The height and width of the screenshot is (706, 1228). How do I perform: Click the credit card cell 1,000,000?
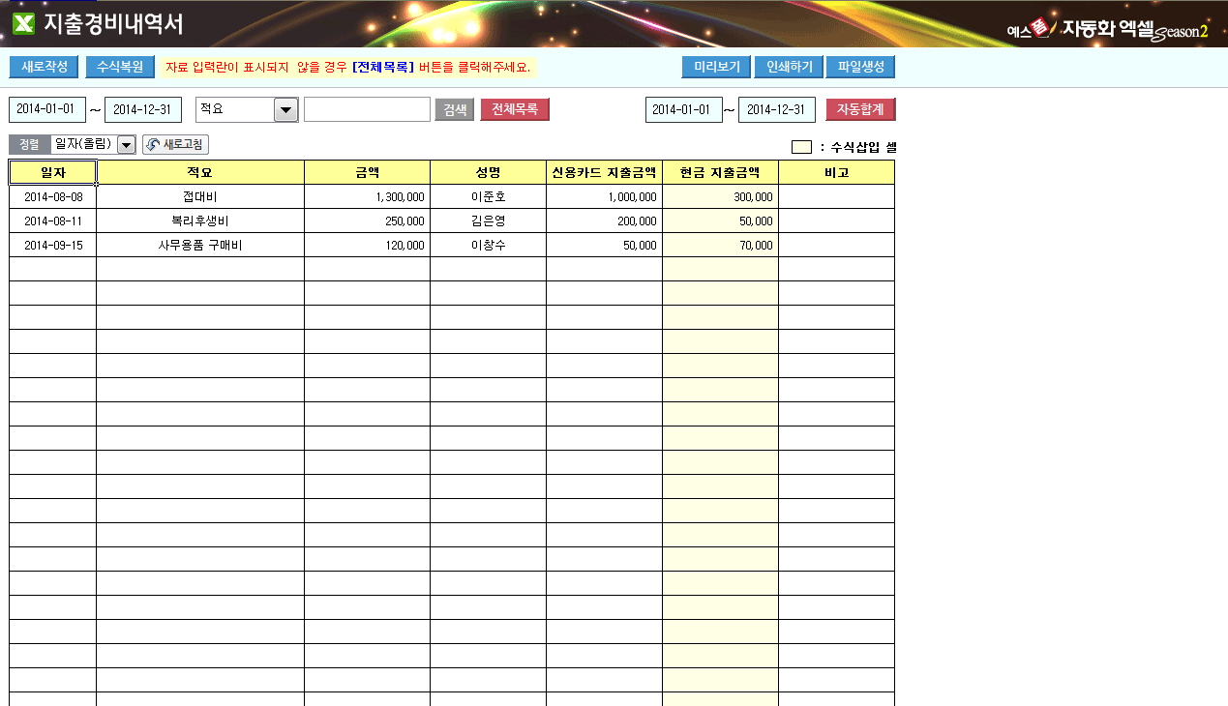[x=604, y=196]
